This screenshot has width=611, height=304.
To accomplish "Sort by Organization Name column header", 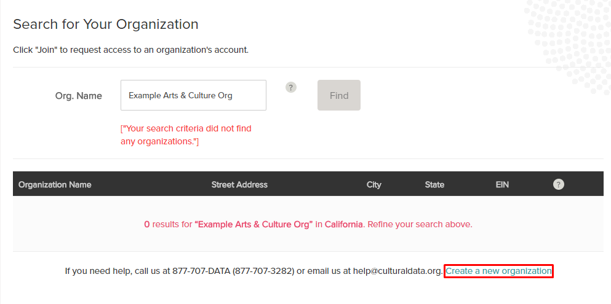I will [x=55, y=184].
